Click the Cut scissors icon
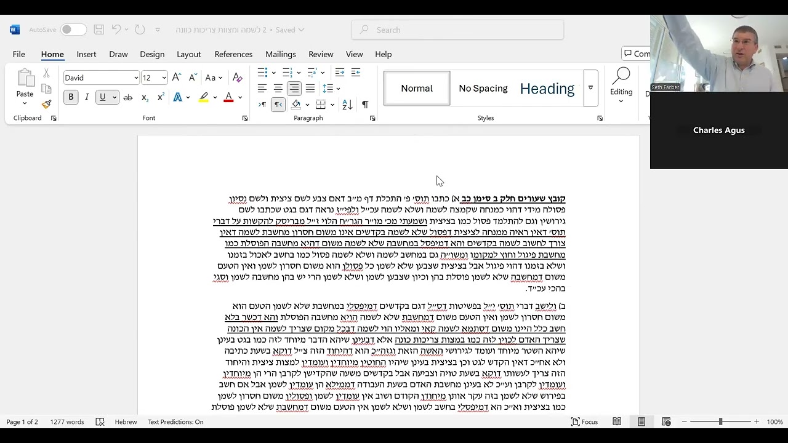 (46, 73)
